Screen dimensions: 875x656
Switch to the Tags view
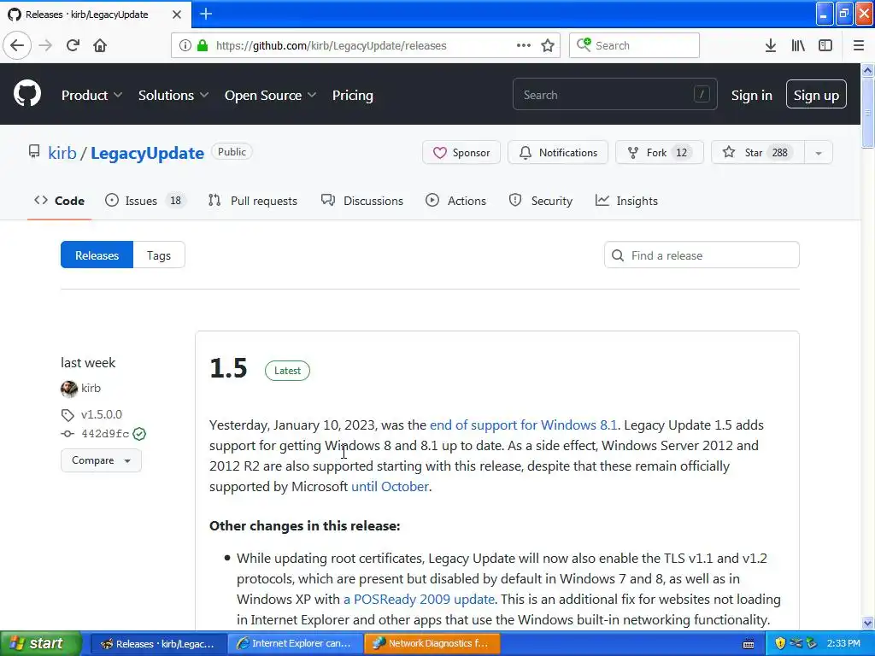158,255
